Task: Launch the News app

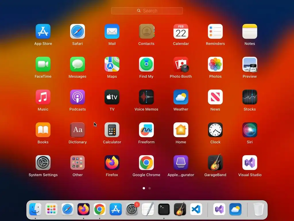Action: (x=215, y=97)
